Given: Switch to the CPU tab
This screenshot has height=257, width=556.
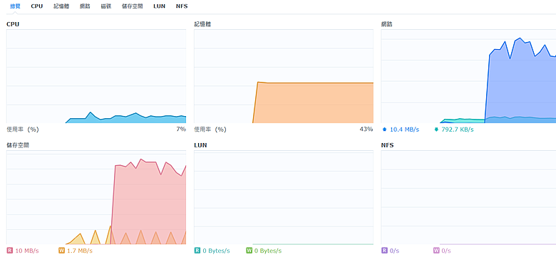Looking at the screenshot, I should point(37,6).
